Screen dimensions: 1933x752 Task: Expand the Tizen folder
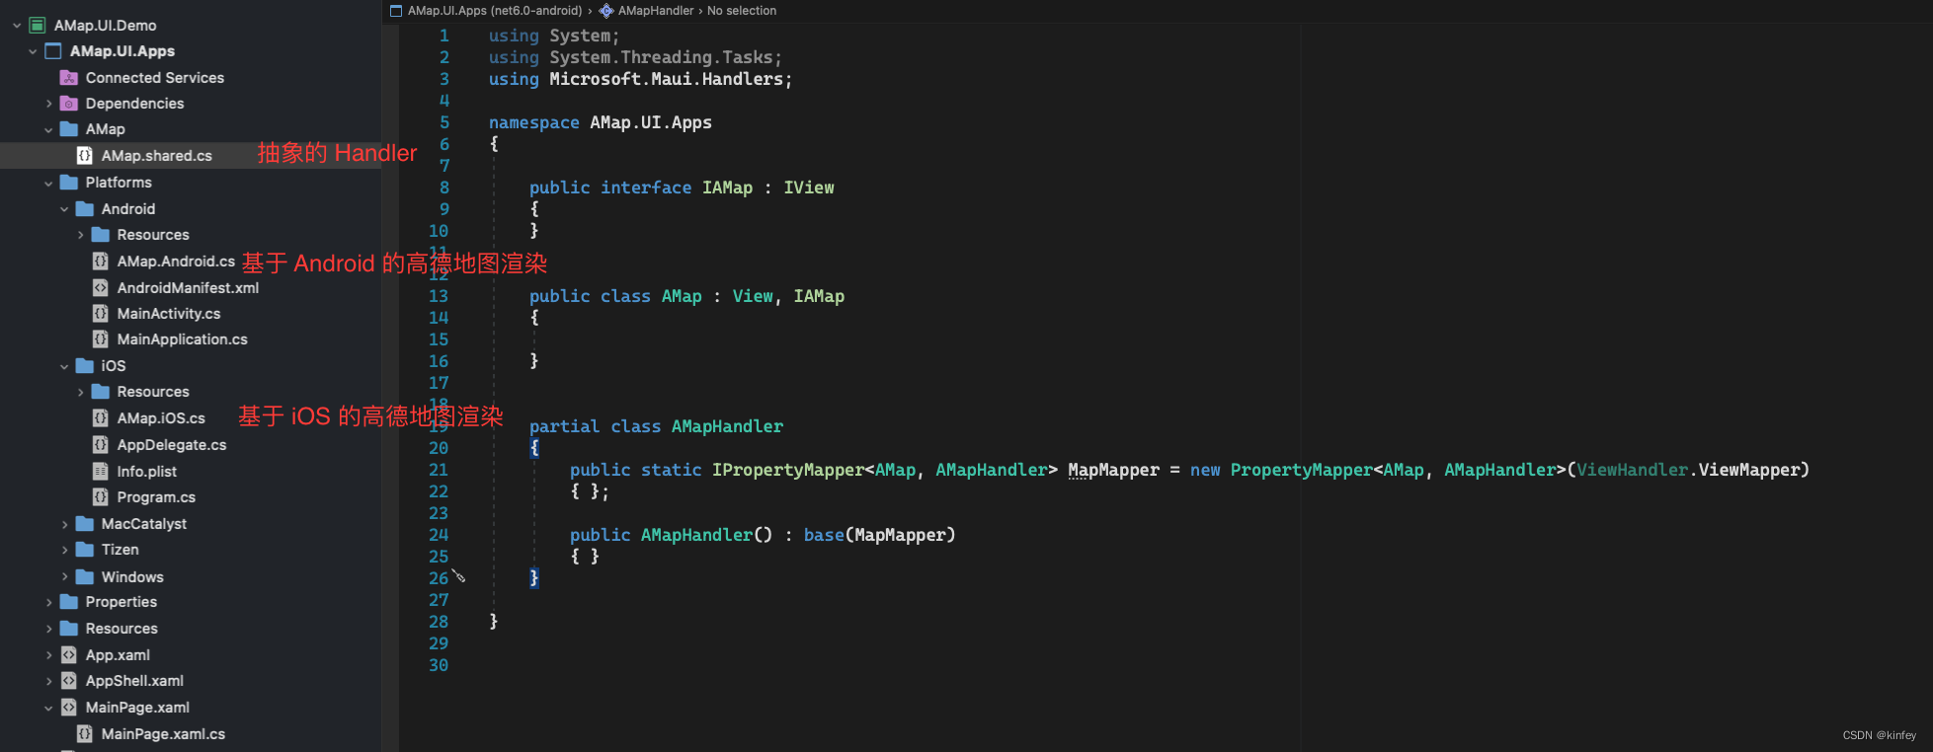click(x=64, y=550)
